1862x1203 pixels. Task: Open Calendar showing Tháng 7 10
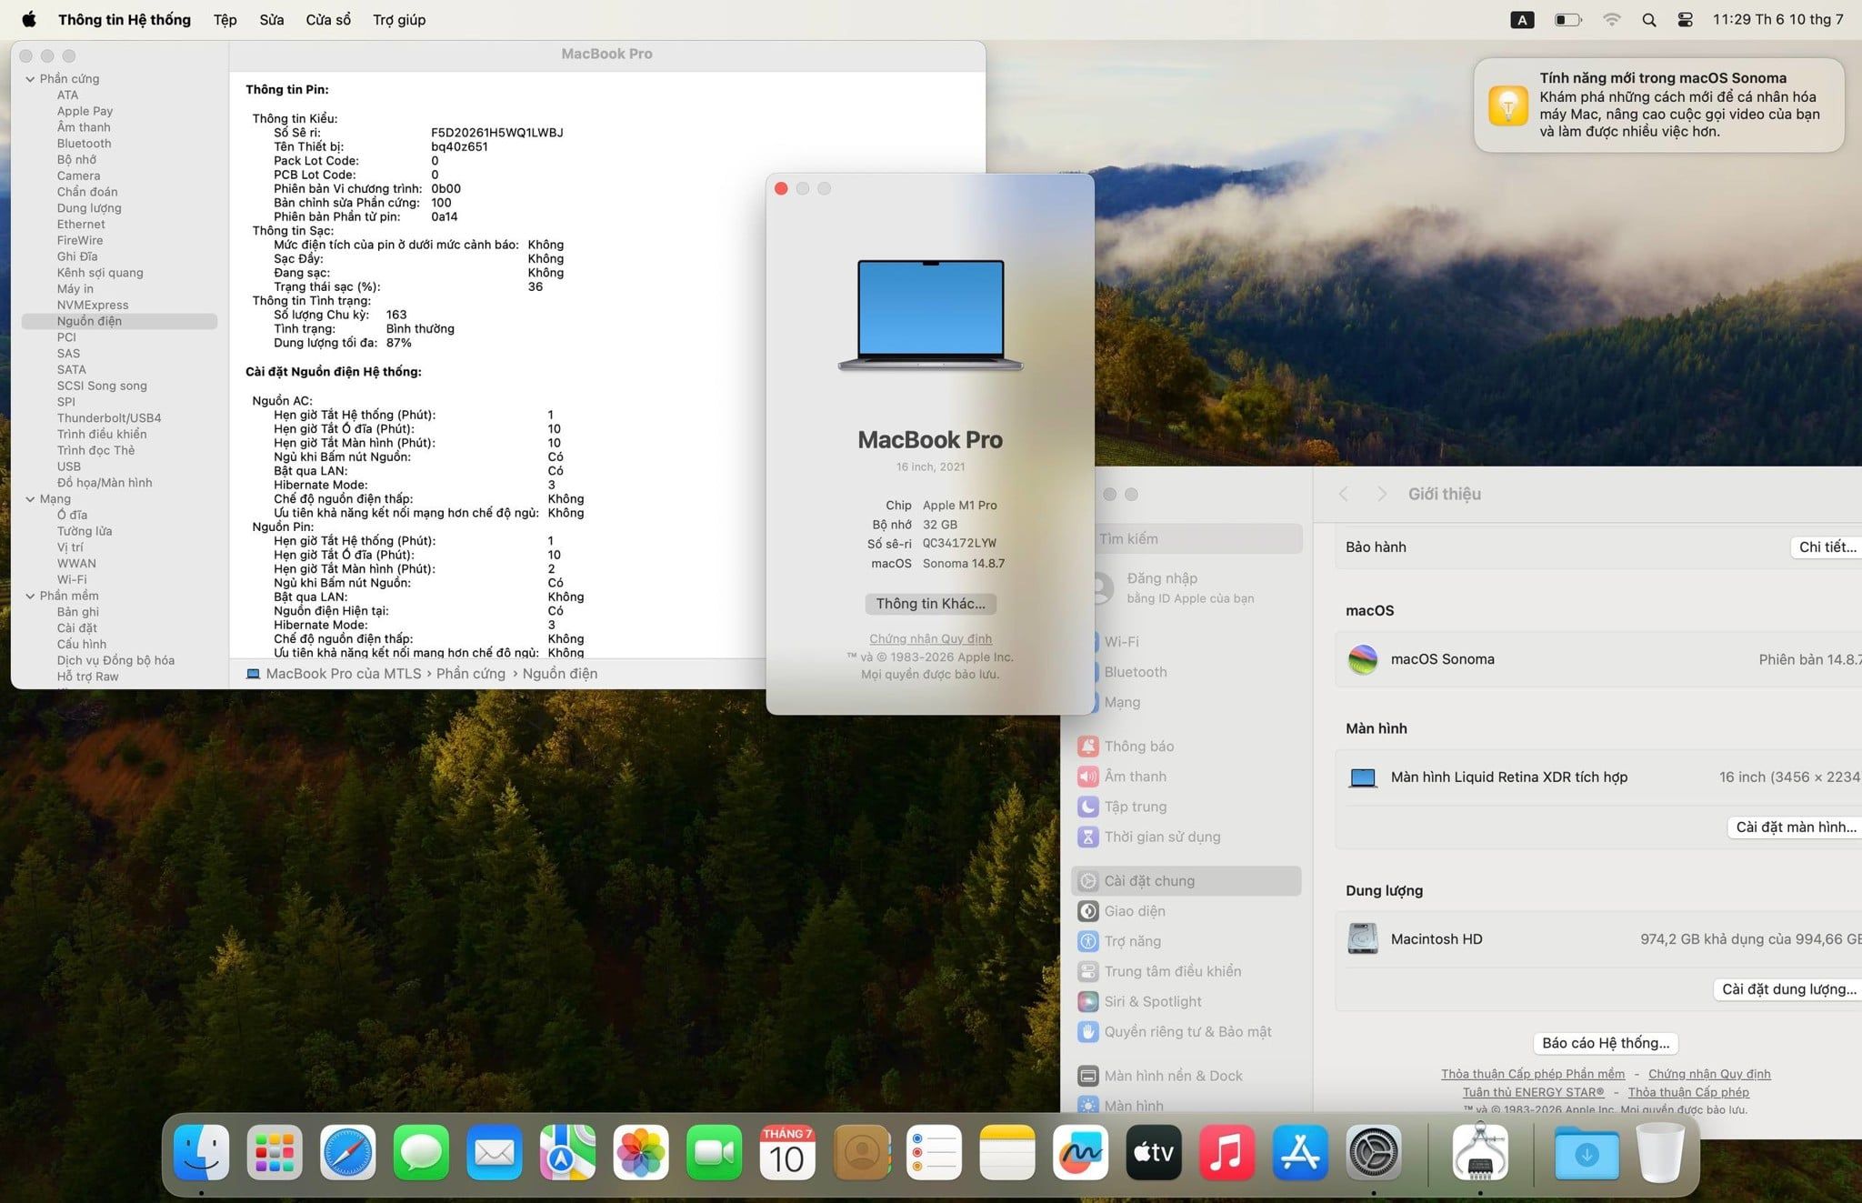point(787,1152)
